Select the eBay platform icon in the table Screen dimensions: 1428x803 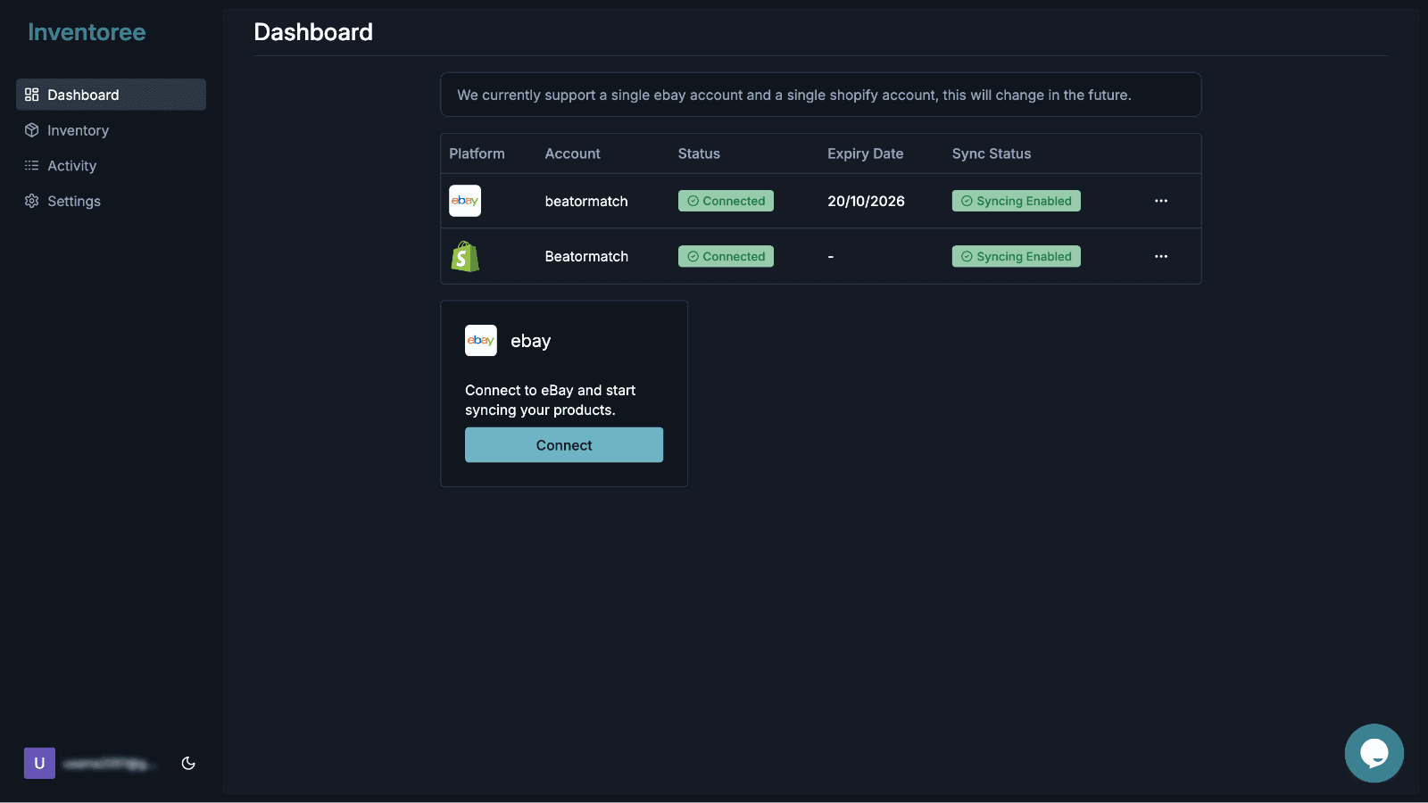(465, 201)
